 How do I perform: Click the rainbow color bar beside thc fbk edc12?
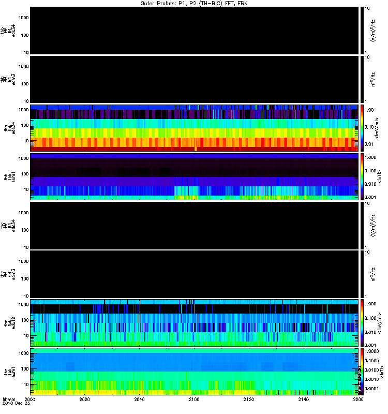pyautogui.click(x=362, y=323)
